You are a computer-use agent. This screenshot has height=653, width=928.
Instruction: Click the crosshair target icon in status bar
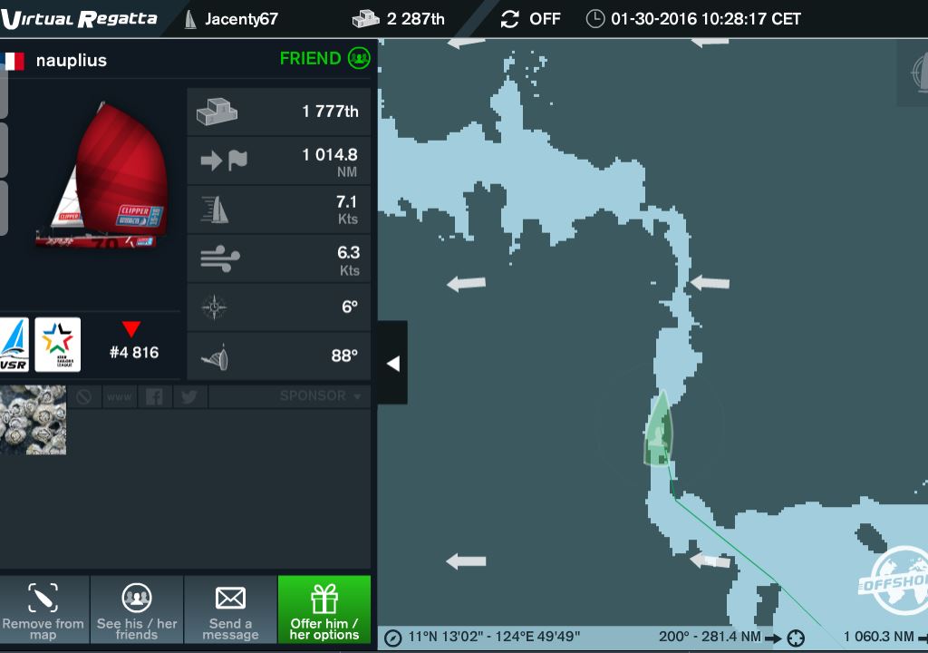pos(796,638)
